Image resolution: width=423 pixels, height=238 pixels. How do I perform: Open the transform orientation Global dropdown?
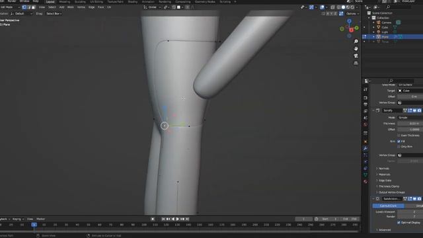(x=152, y=7)
